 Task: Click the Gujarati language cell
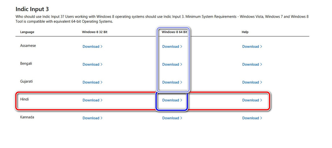(x=26, y=81)
